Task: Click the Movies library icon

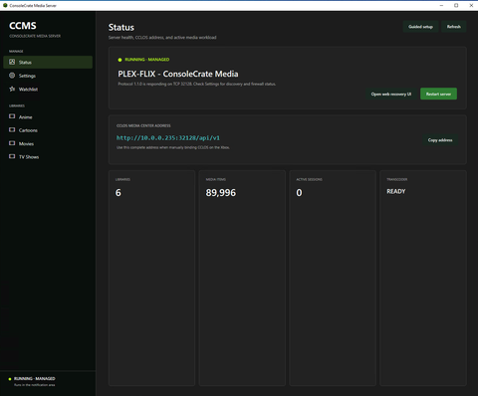Action: (x=12, y=143)
